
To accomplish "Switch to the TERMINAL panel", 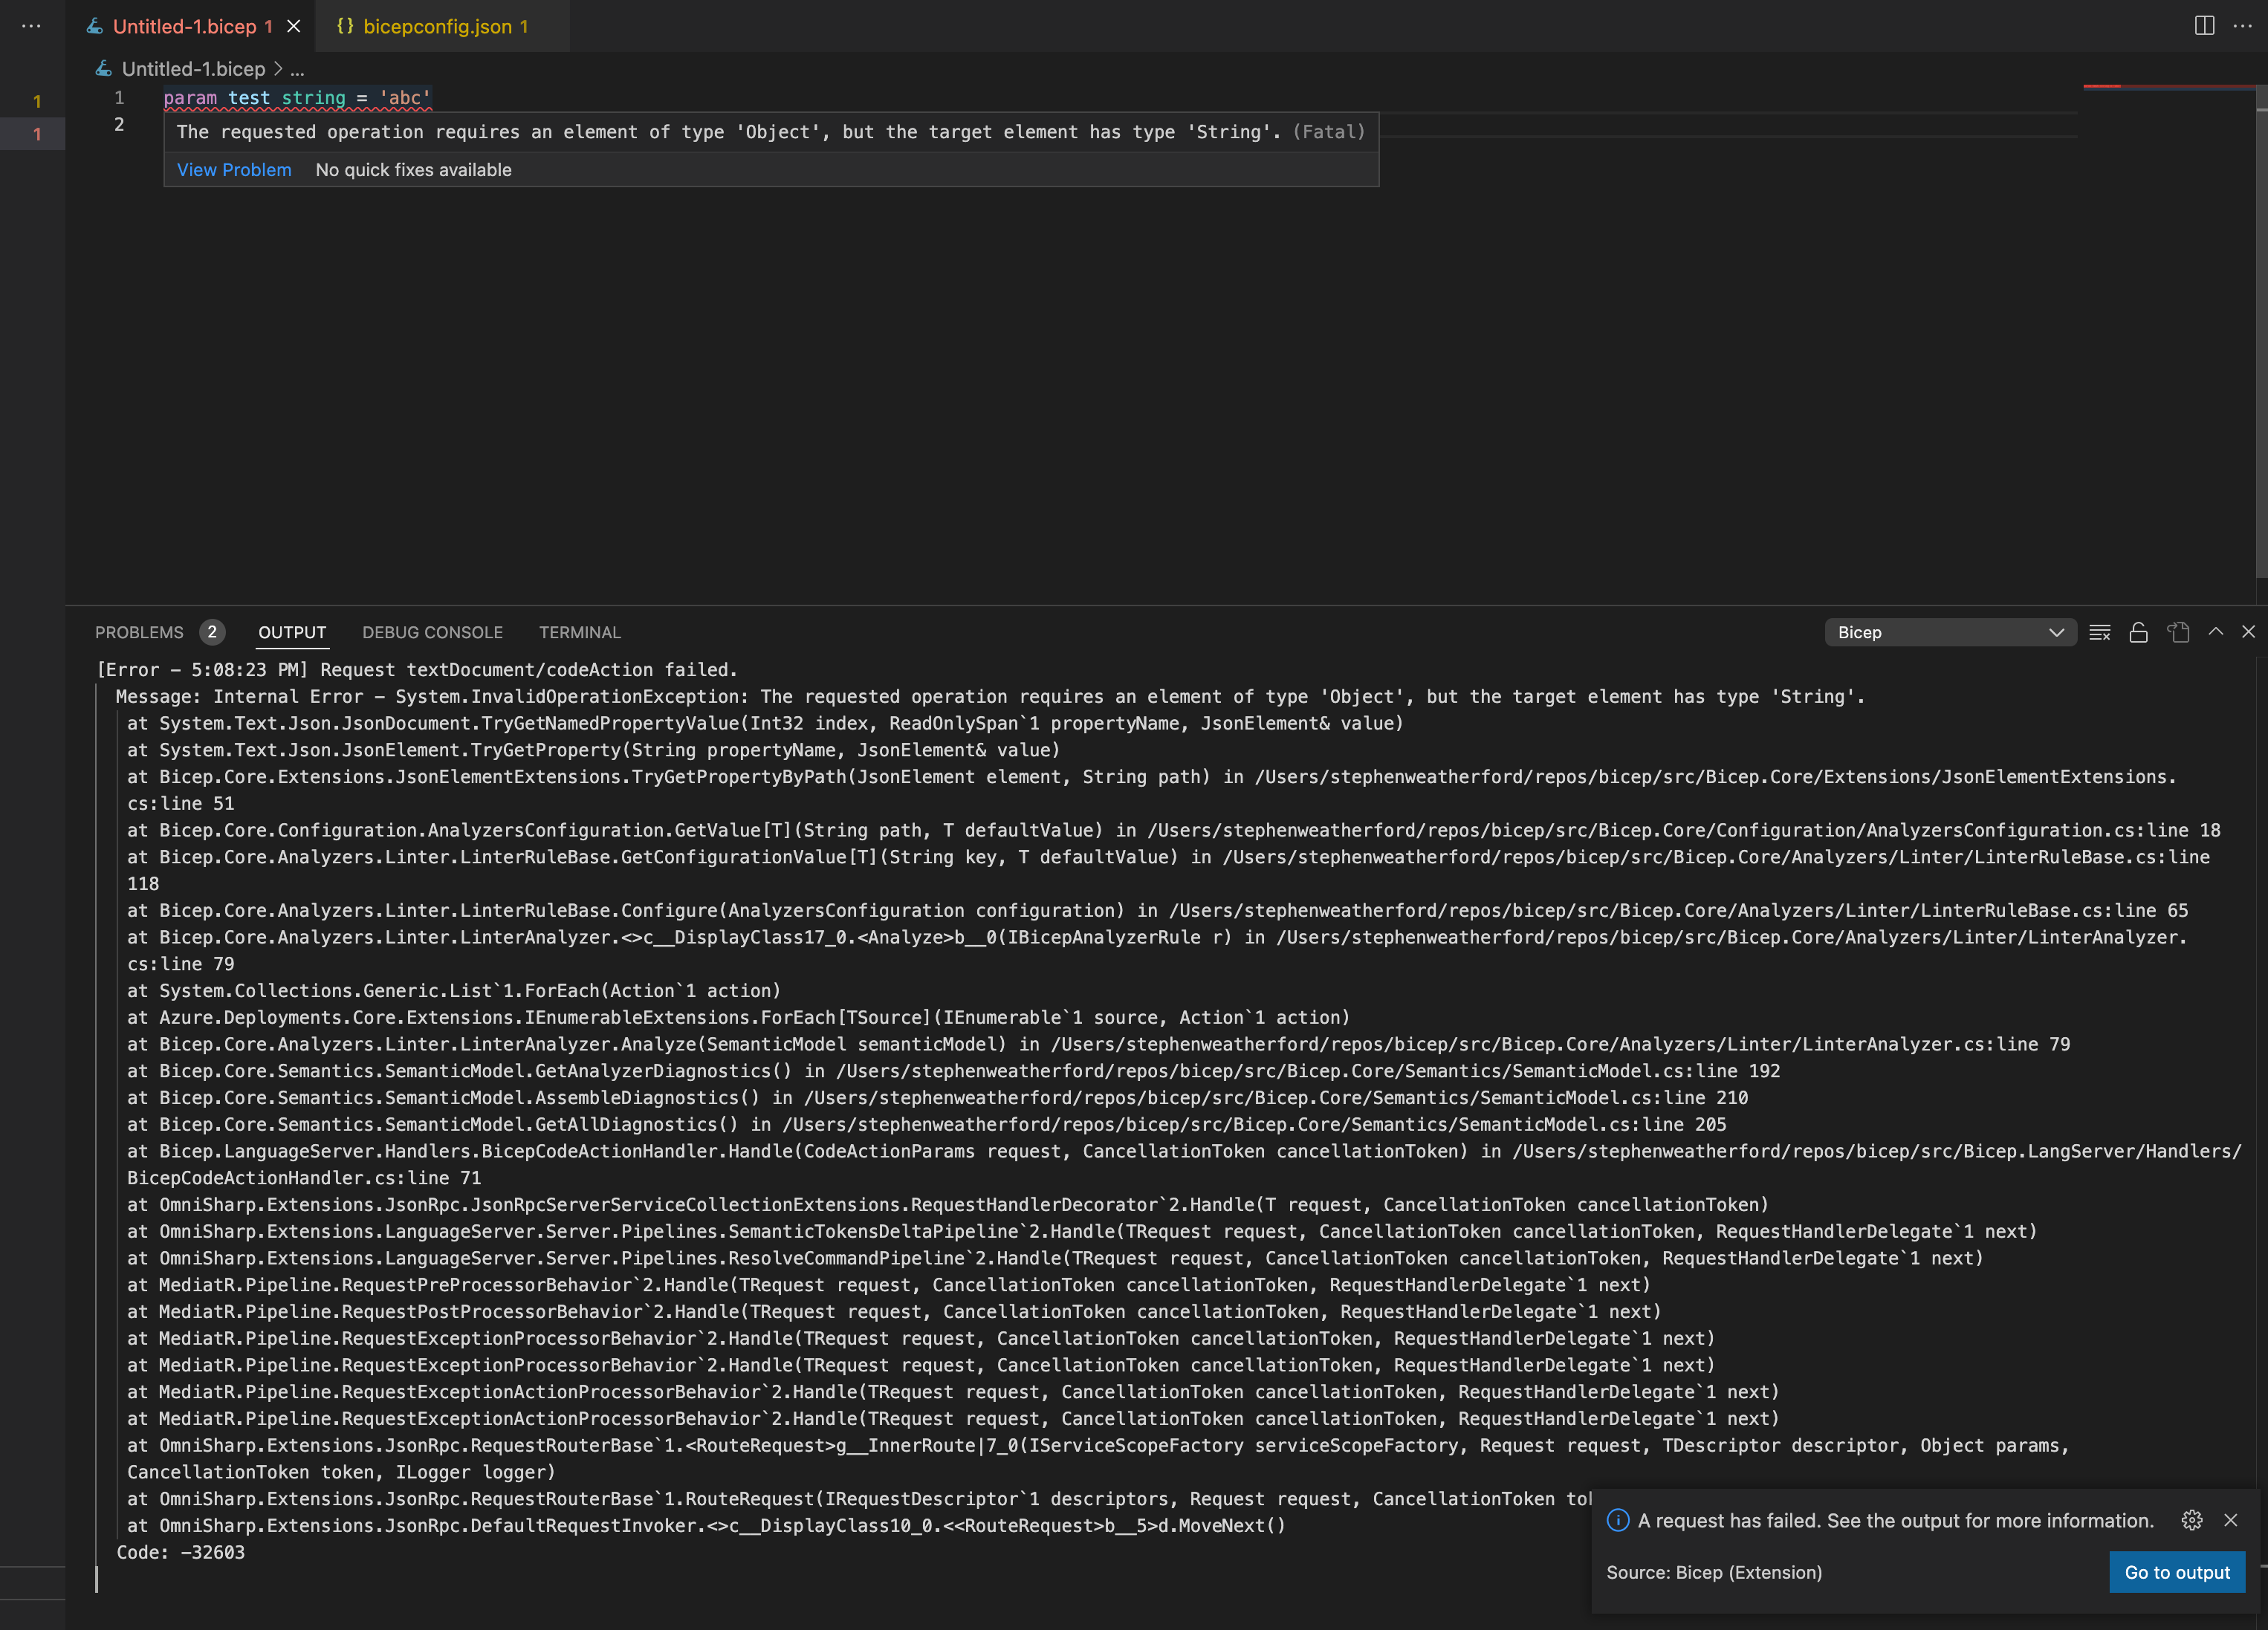I will coord(580,632).
